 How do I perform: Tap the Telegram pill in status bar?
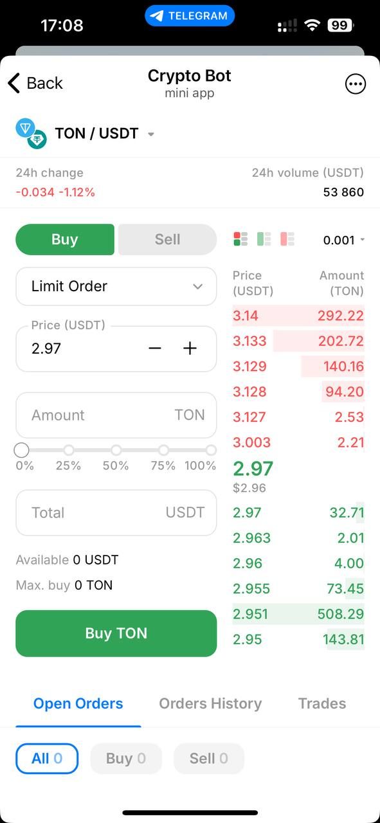190,16
